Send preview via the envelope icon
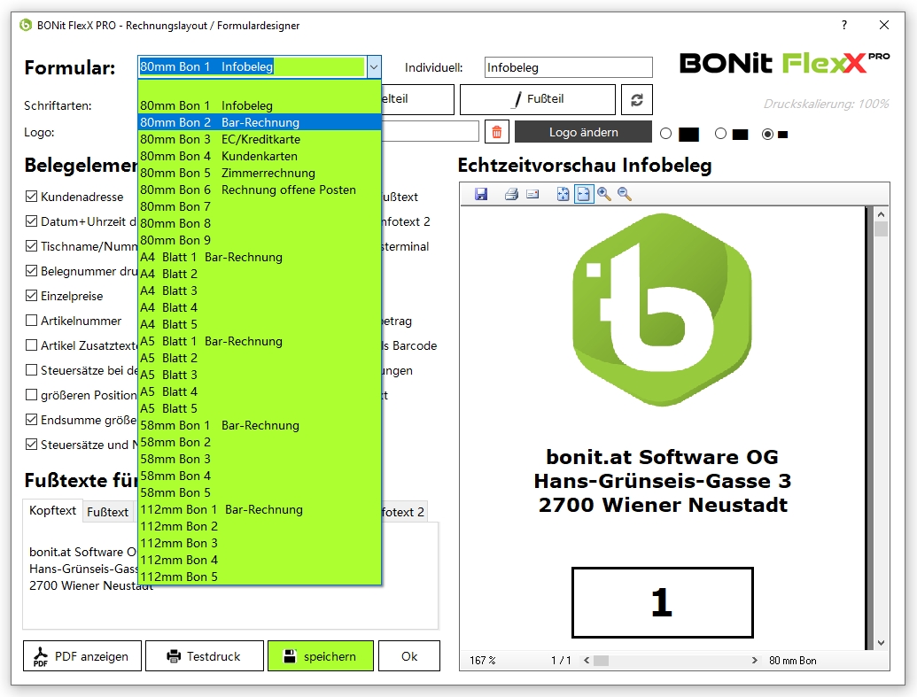The image size is (917, 697). click(532, 194)
